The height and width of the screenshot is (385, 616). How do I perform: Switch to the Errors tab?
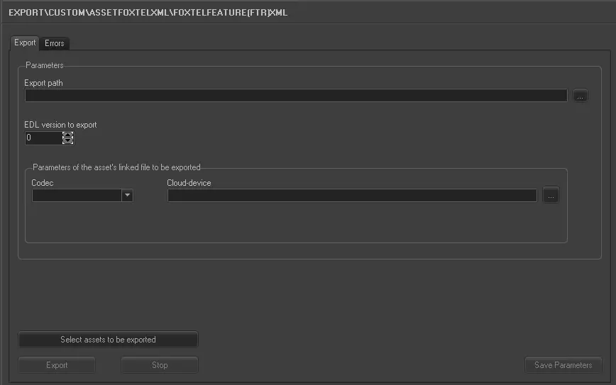click(55, 43)
